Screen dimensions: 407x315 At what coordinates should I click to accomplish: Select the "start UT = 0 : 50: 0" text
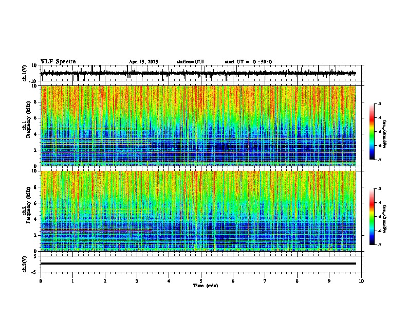pos(248,62)
